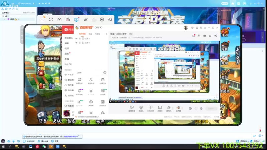Toggle lock for 文本 1 source
Image resolution: width=267 pixels, height=150 pixels.
coord(79,39)
